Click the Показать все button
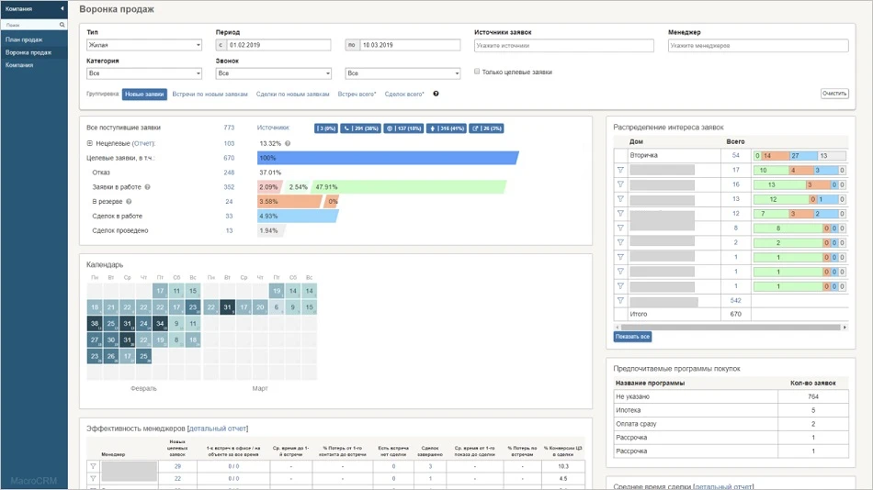This screenshot has height=490, width=873. click(x=632, y=337)
